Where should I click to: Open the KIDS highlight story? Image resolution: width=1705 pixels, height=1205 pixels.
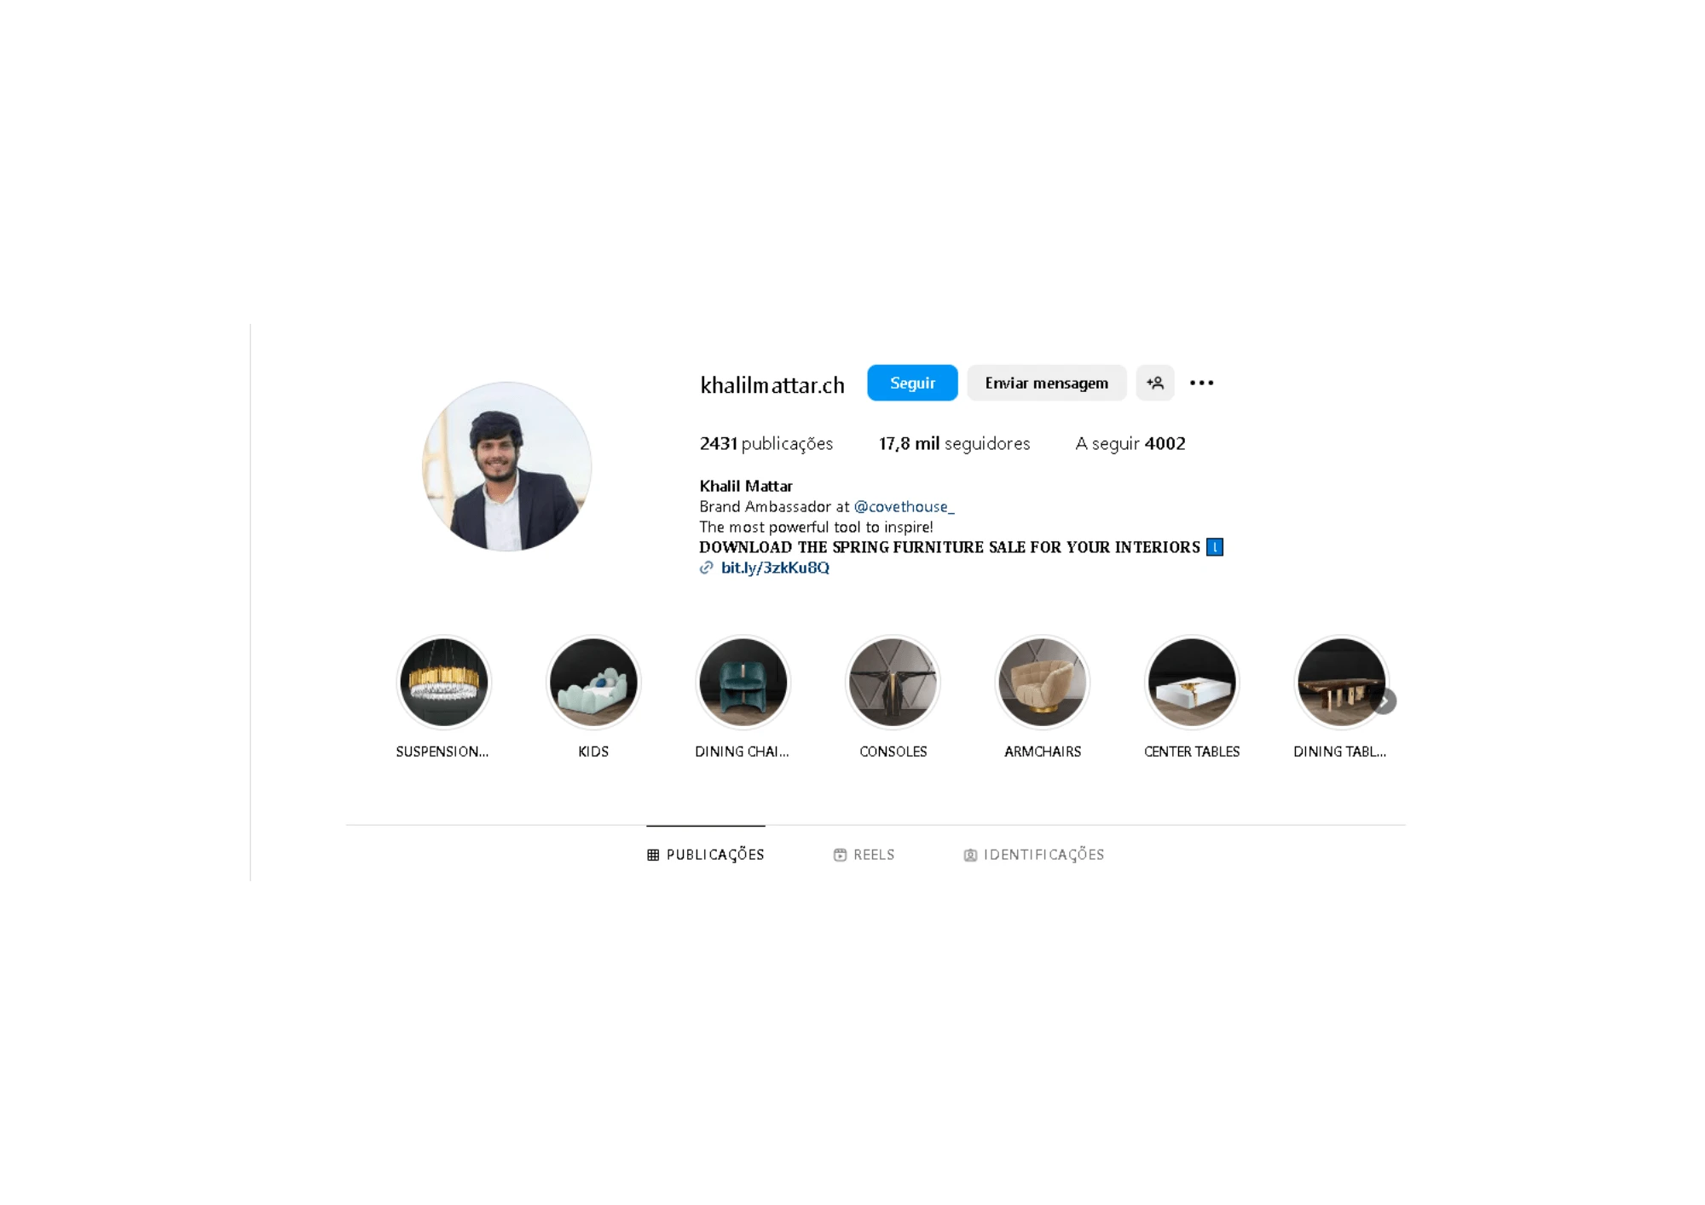tap(593, 682)
